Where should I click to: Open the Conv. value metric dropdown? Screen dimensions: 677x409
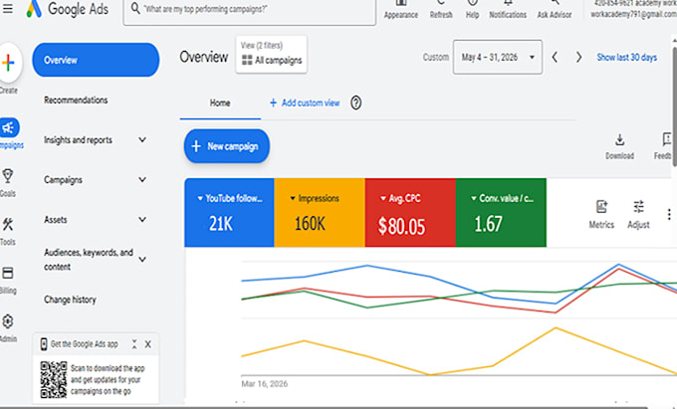point(502,198)
